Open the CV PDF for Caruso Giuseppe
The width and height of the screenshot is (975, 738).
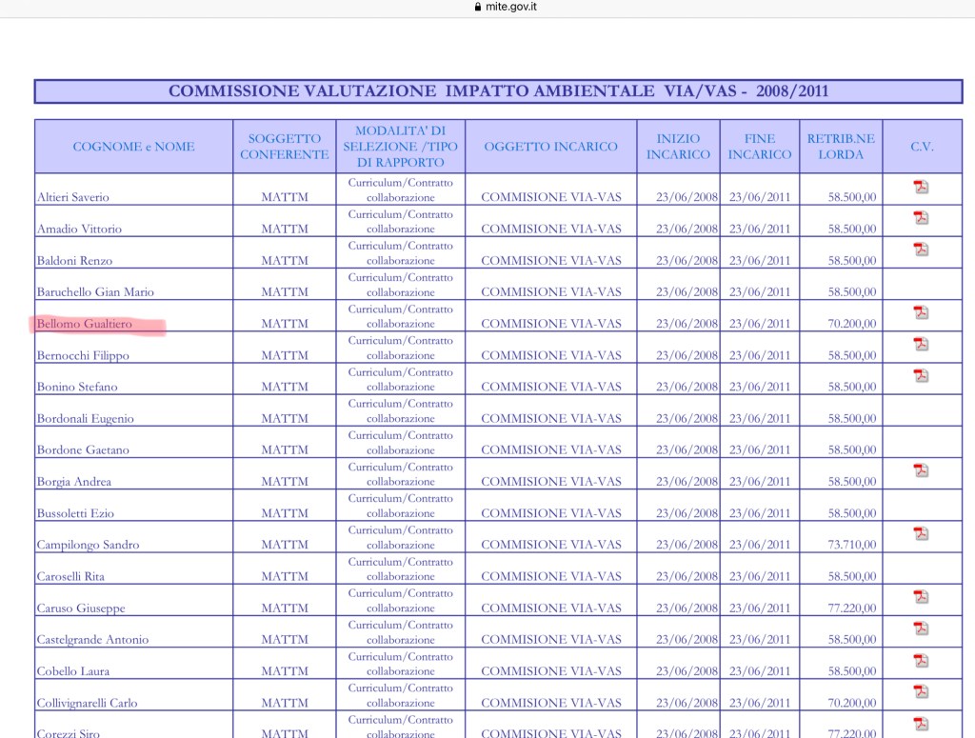921,596
